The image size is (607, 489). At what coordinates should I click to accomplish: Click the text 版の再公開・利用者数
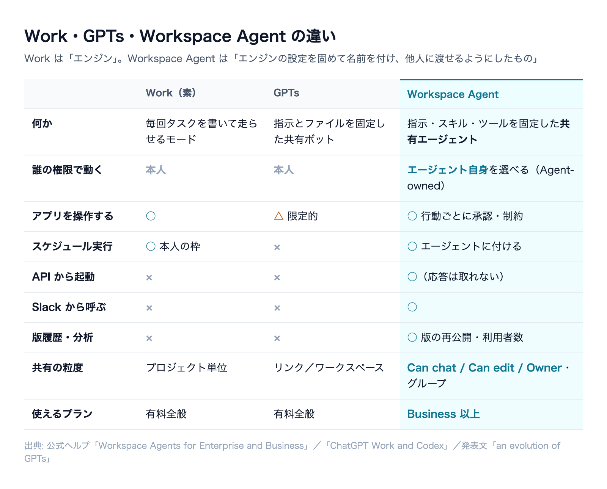click(472, 337)
